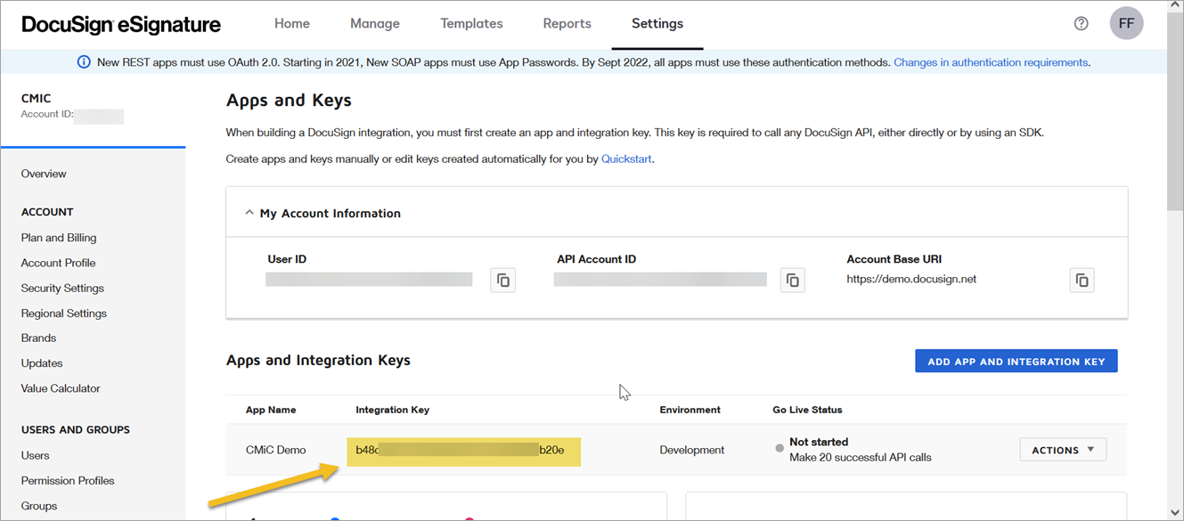Copy the User ID value

tap(502, 281)
